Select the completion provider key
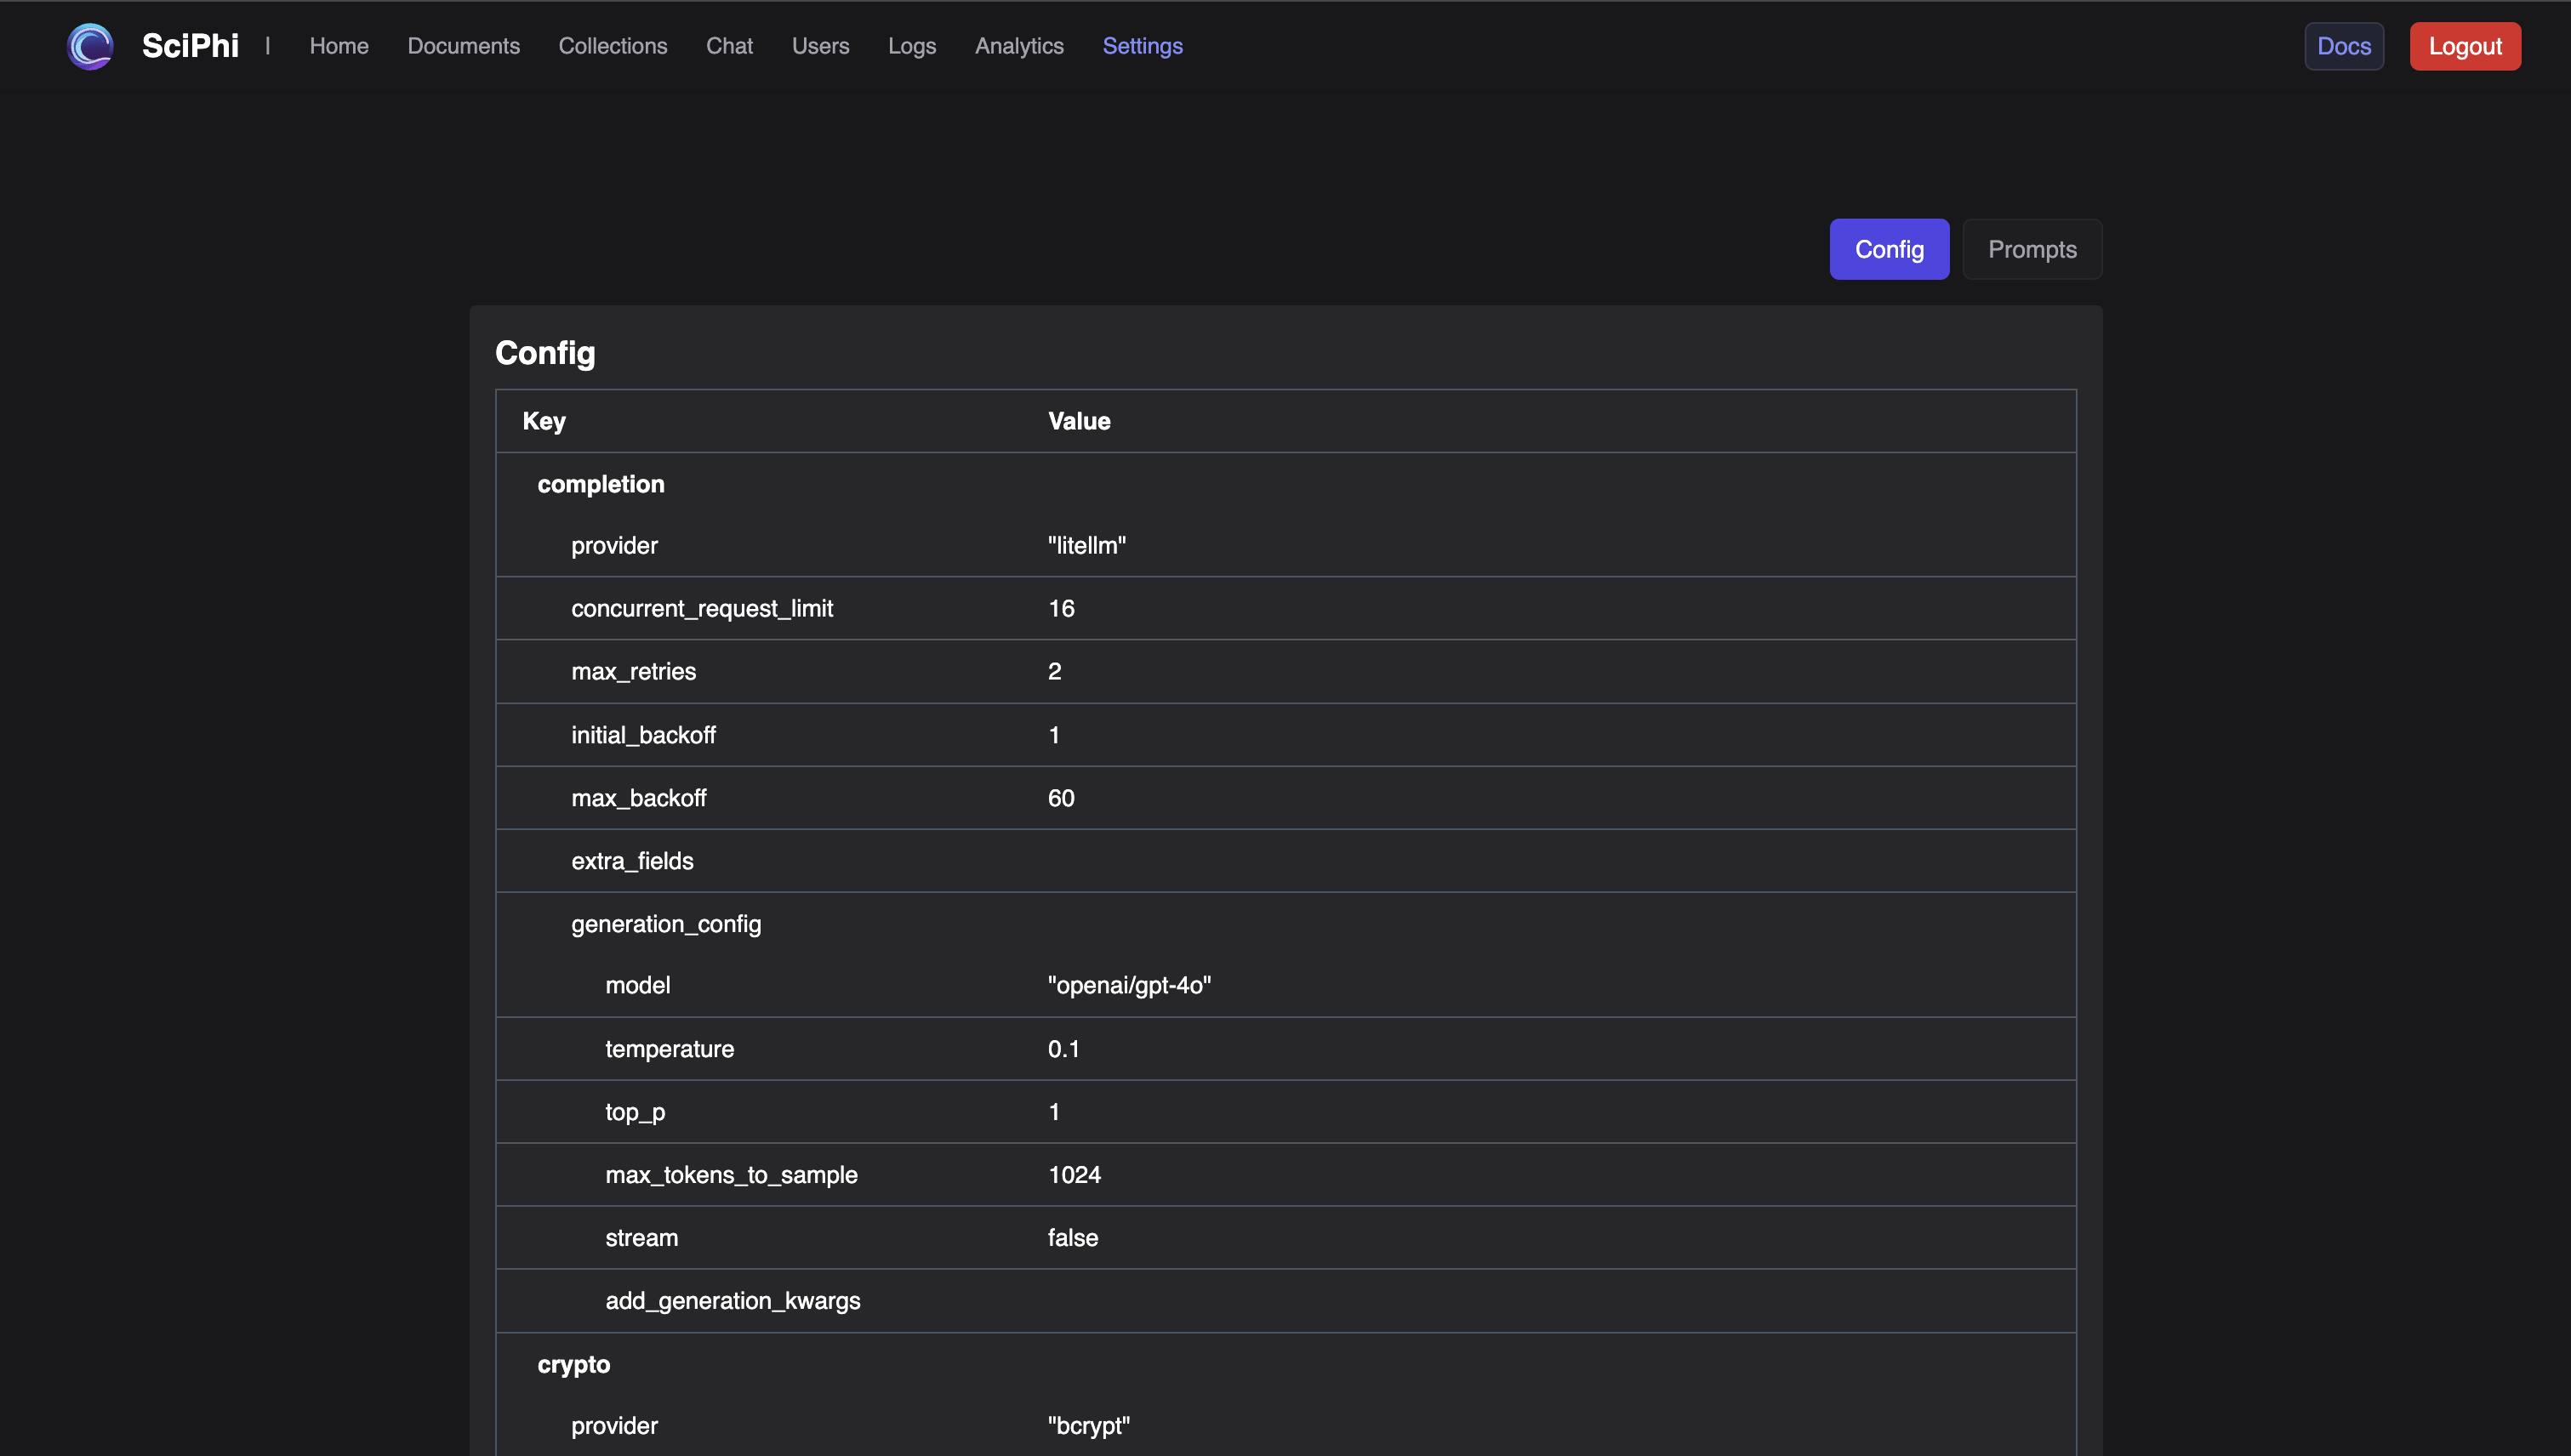Screen dimensions: 2571x1456 tap(614, 545)
